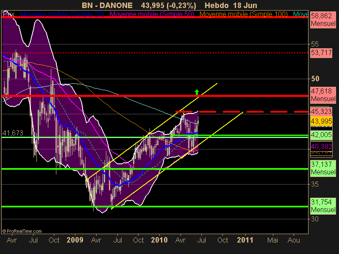Select Moyenne mobile (Simple 100) legend
The height and width of the screenshot is (254, 339).
pyautogui.click(x=243, y=14)
